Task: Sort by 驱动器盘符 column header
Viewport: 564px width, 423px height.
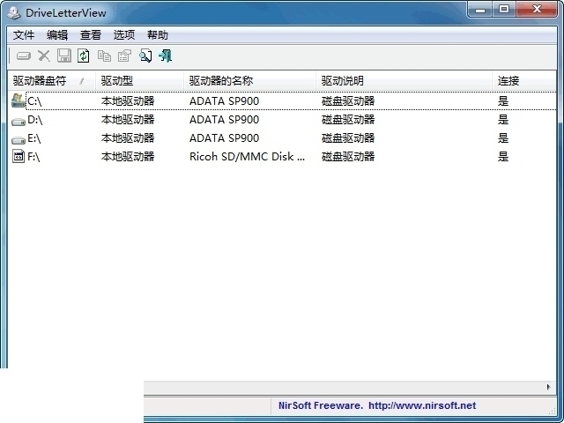Action: tap(51, 80)
